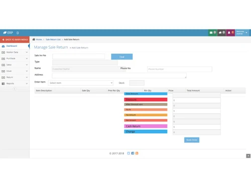The height and width of the screenshot is (188, 251).
Task: Open Dashboard in the sidebar
Action: 15,46
